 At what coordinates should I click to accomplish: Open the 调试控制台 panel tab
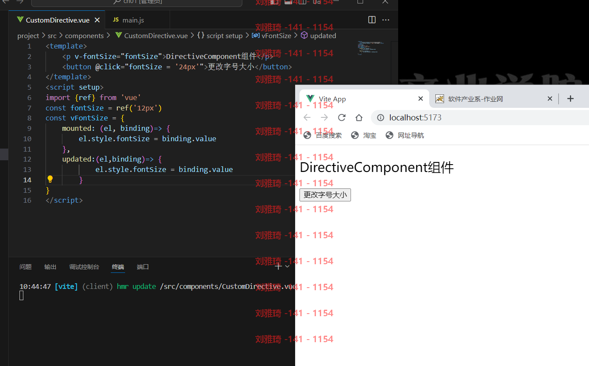pyautogui.click(x=84, y=267)
